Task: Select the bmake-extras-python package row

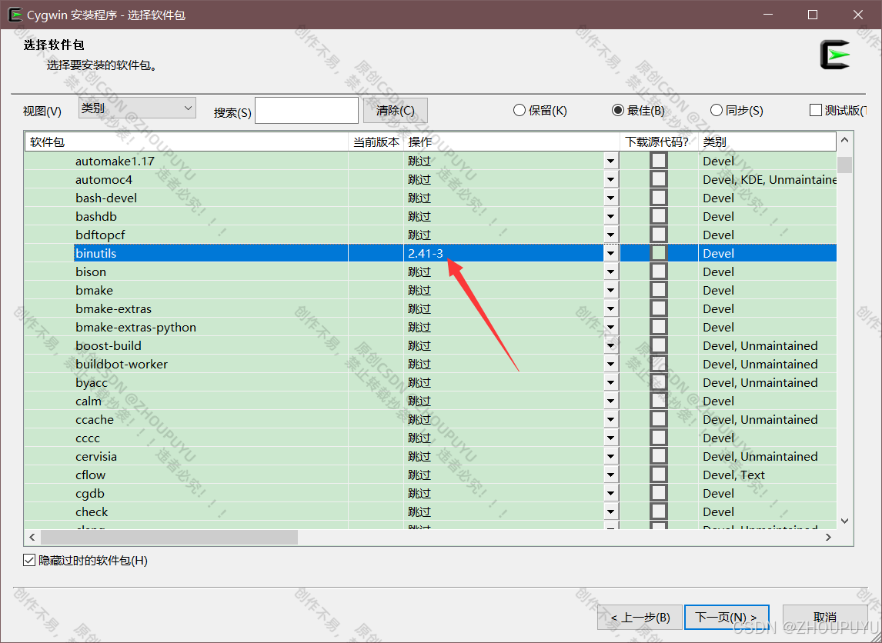Action: pos(430,327)
